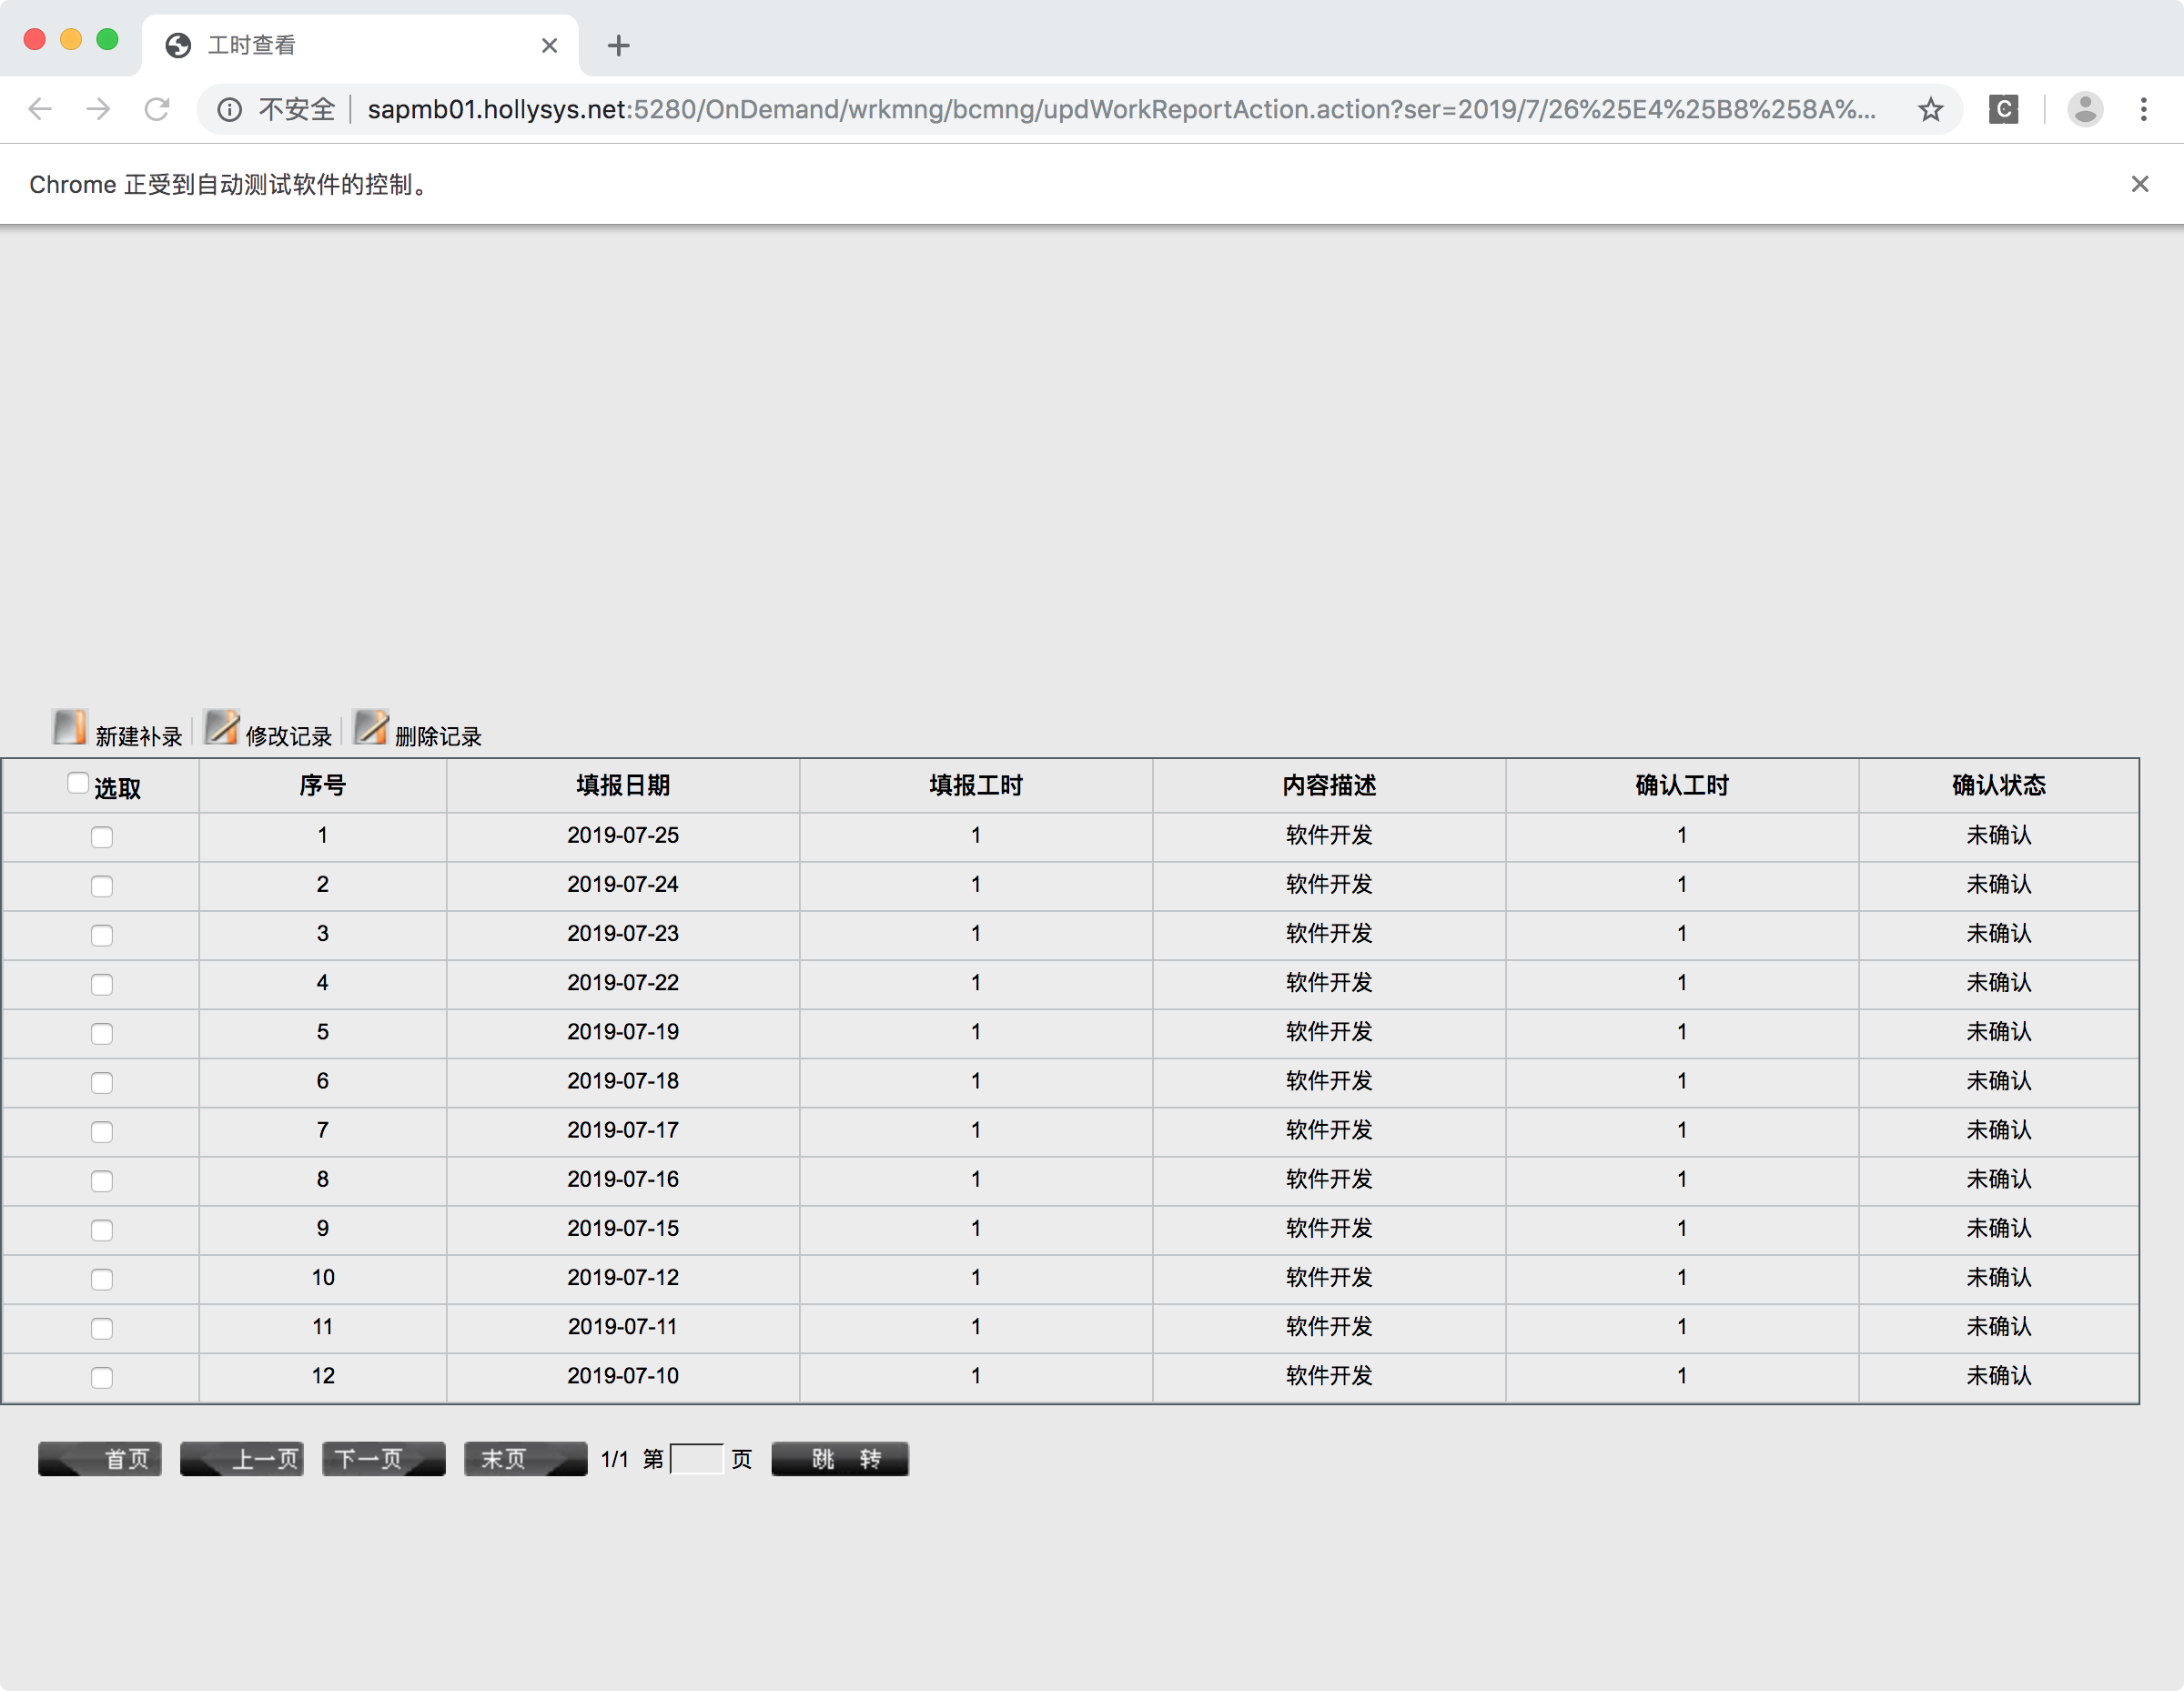The image size is (2184, 1691).
Task: Tick the checkbox for 2019-07-10 row
Action: (x=102, y=1378)
